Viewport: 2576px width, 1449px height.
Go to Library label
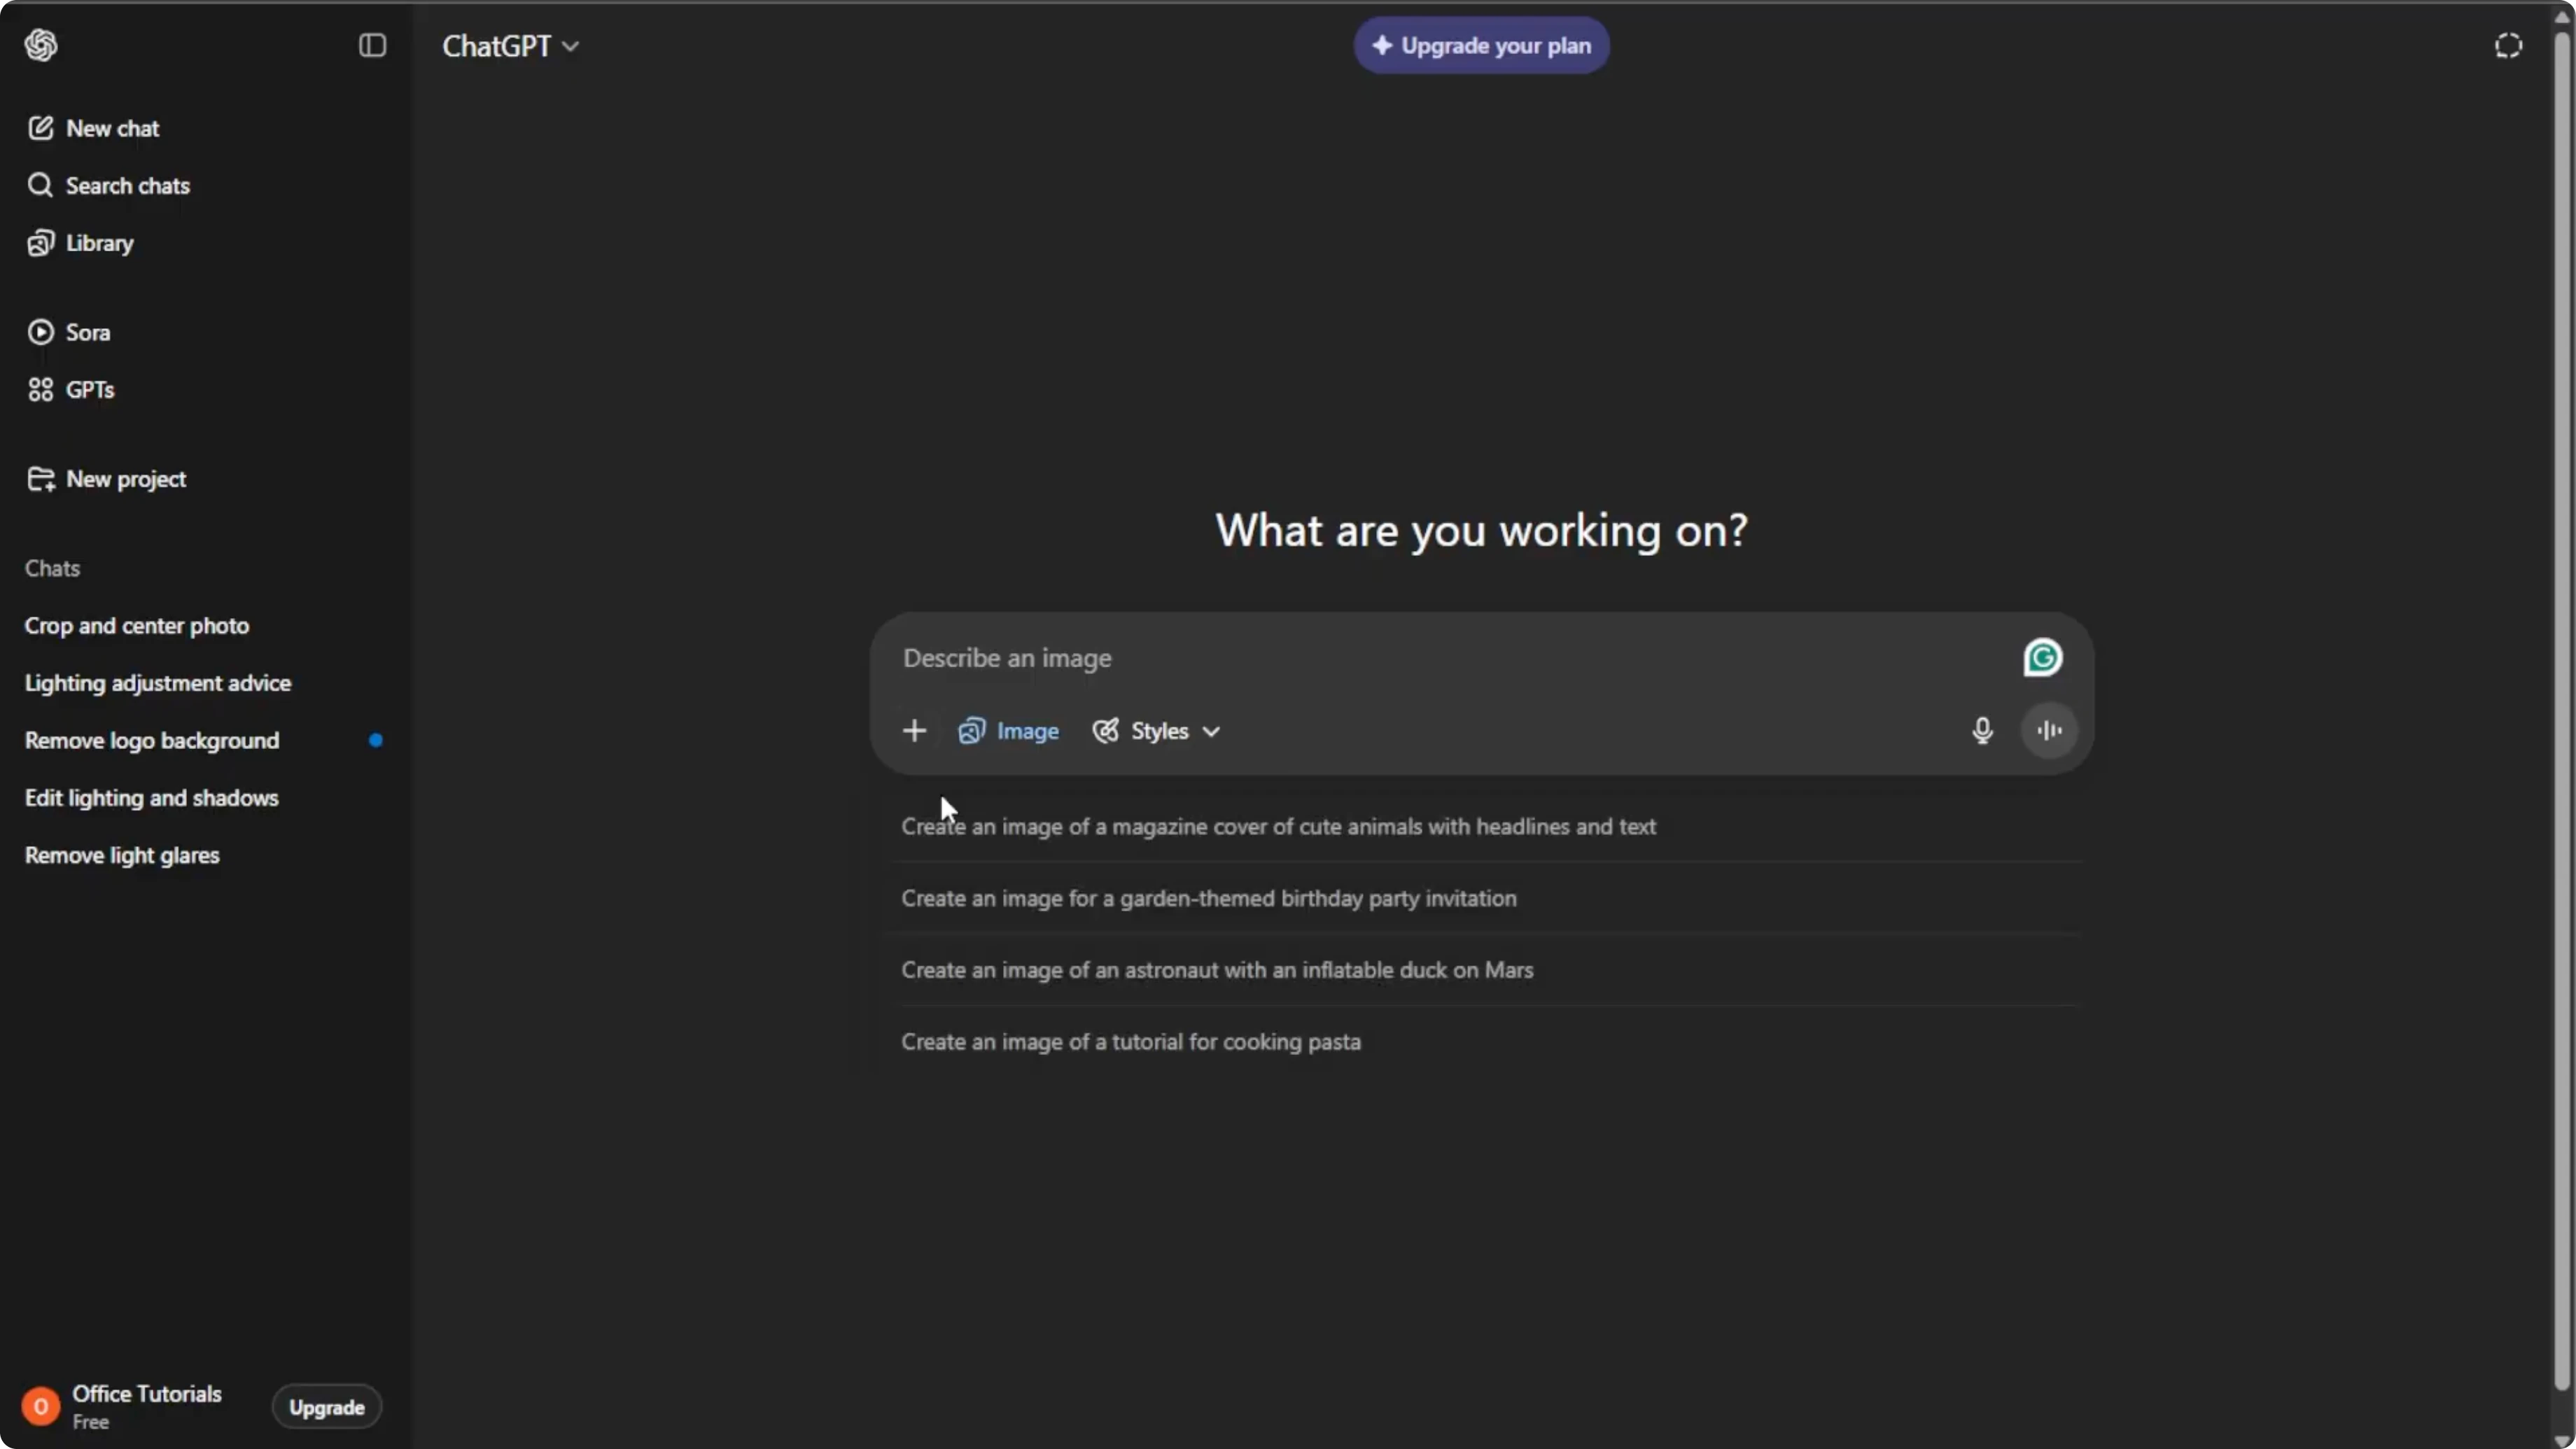pos(100,243)
